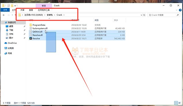The width and height of the screenshot is (183, 106).
Task: Open the 查看 ribbon tab
Action: tap(31, 10)
